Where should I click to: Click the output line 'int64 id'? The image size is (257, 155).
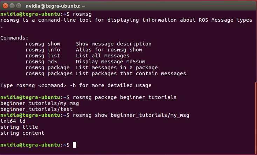pyautogui.click(x=13, y=121)
